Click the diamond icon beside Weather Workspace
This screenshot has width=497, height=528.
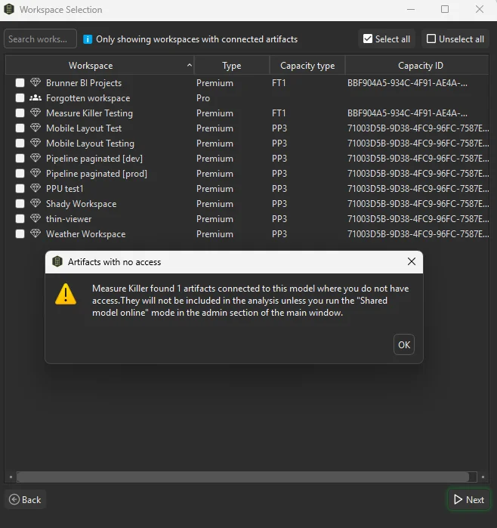pos(35,233)
